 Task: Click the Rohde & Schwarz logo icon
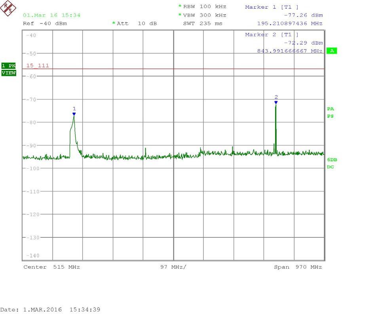[x=8, y=8]
